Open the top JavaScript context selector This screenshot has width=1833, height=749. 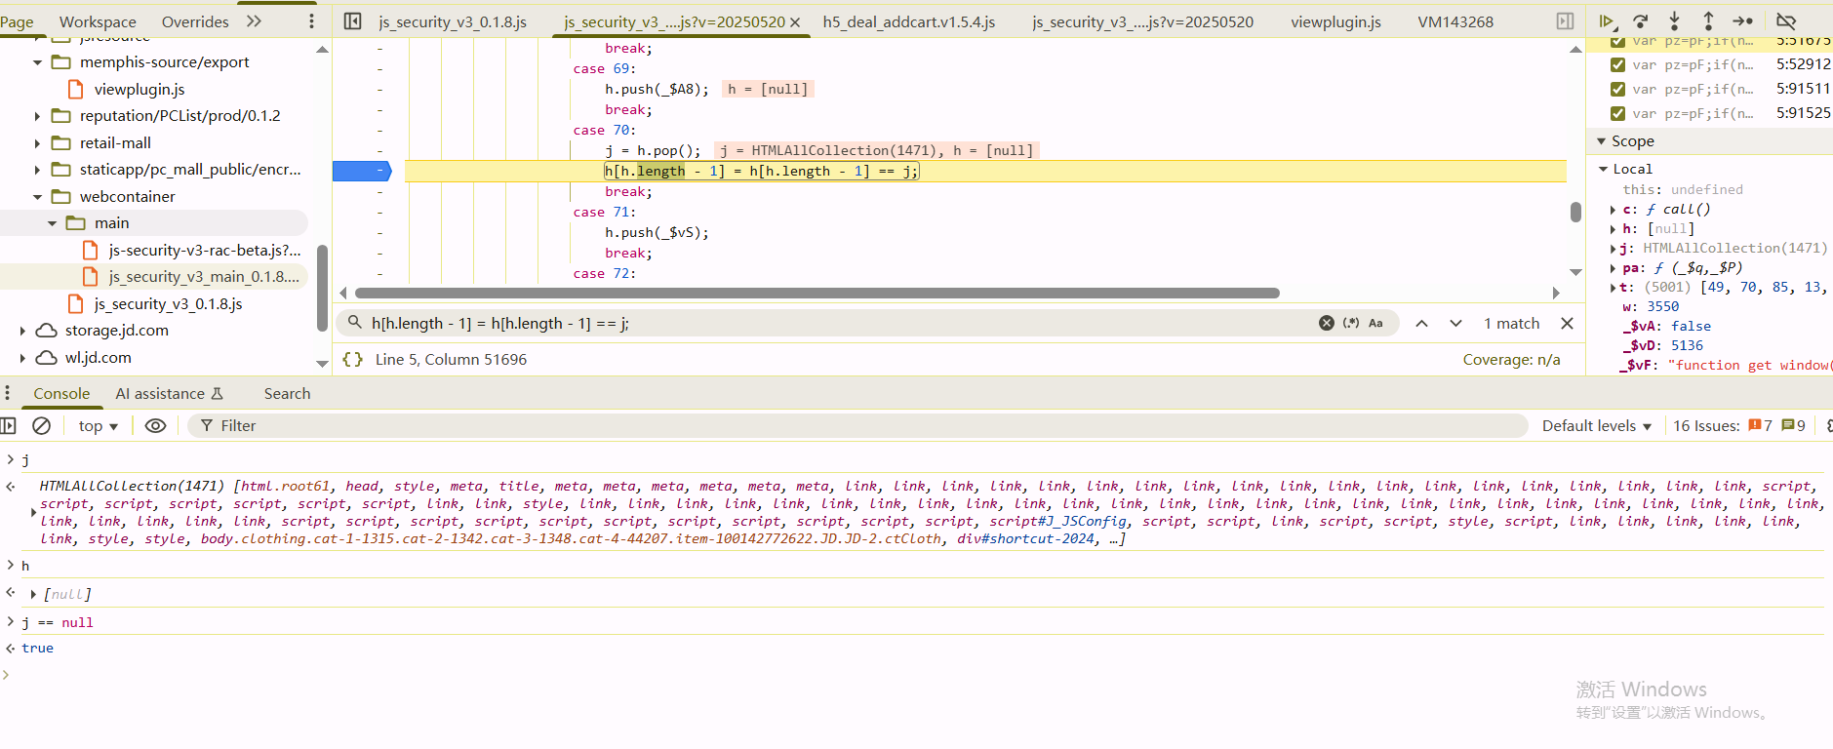click(x=98, y=426)
